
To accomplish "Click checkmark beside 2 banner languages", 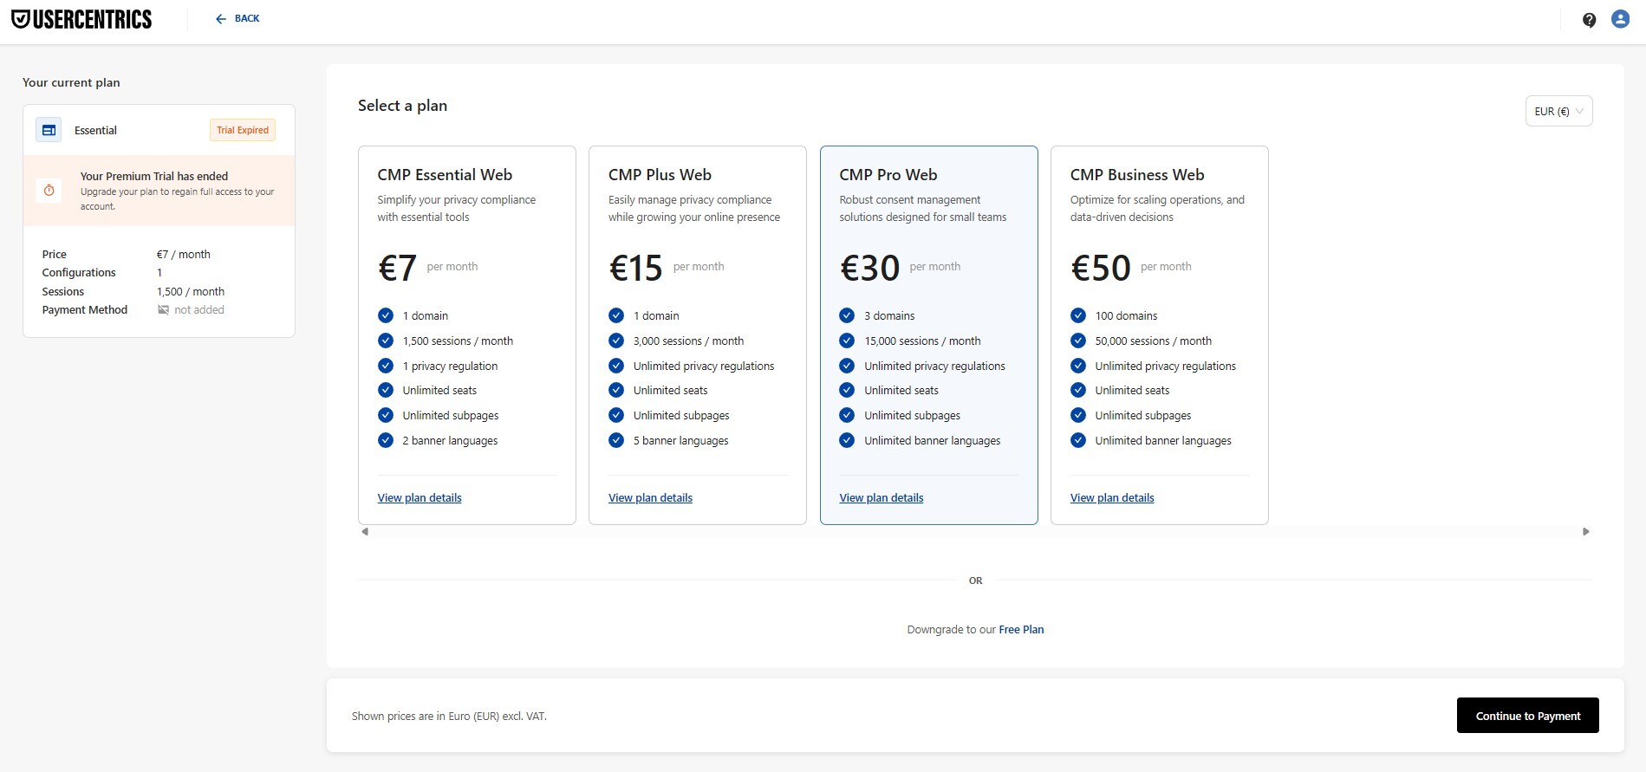I will [386, 440].
